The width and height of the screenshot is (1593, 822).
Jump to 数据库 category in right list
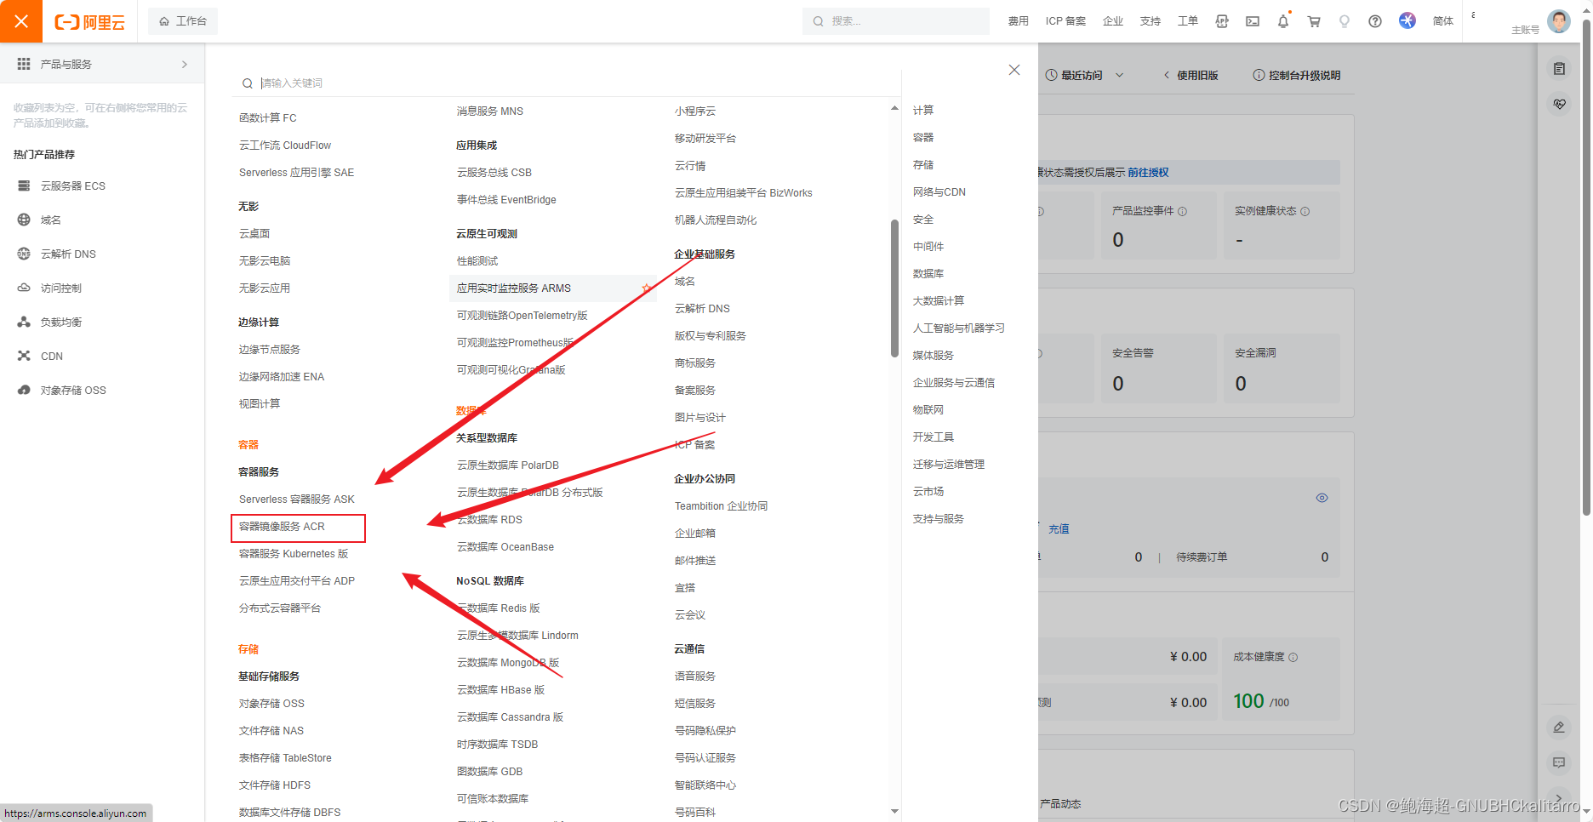pos(928,274)
